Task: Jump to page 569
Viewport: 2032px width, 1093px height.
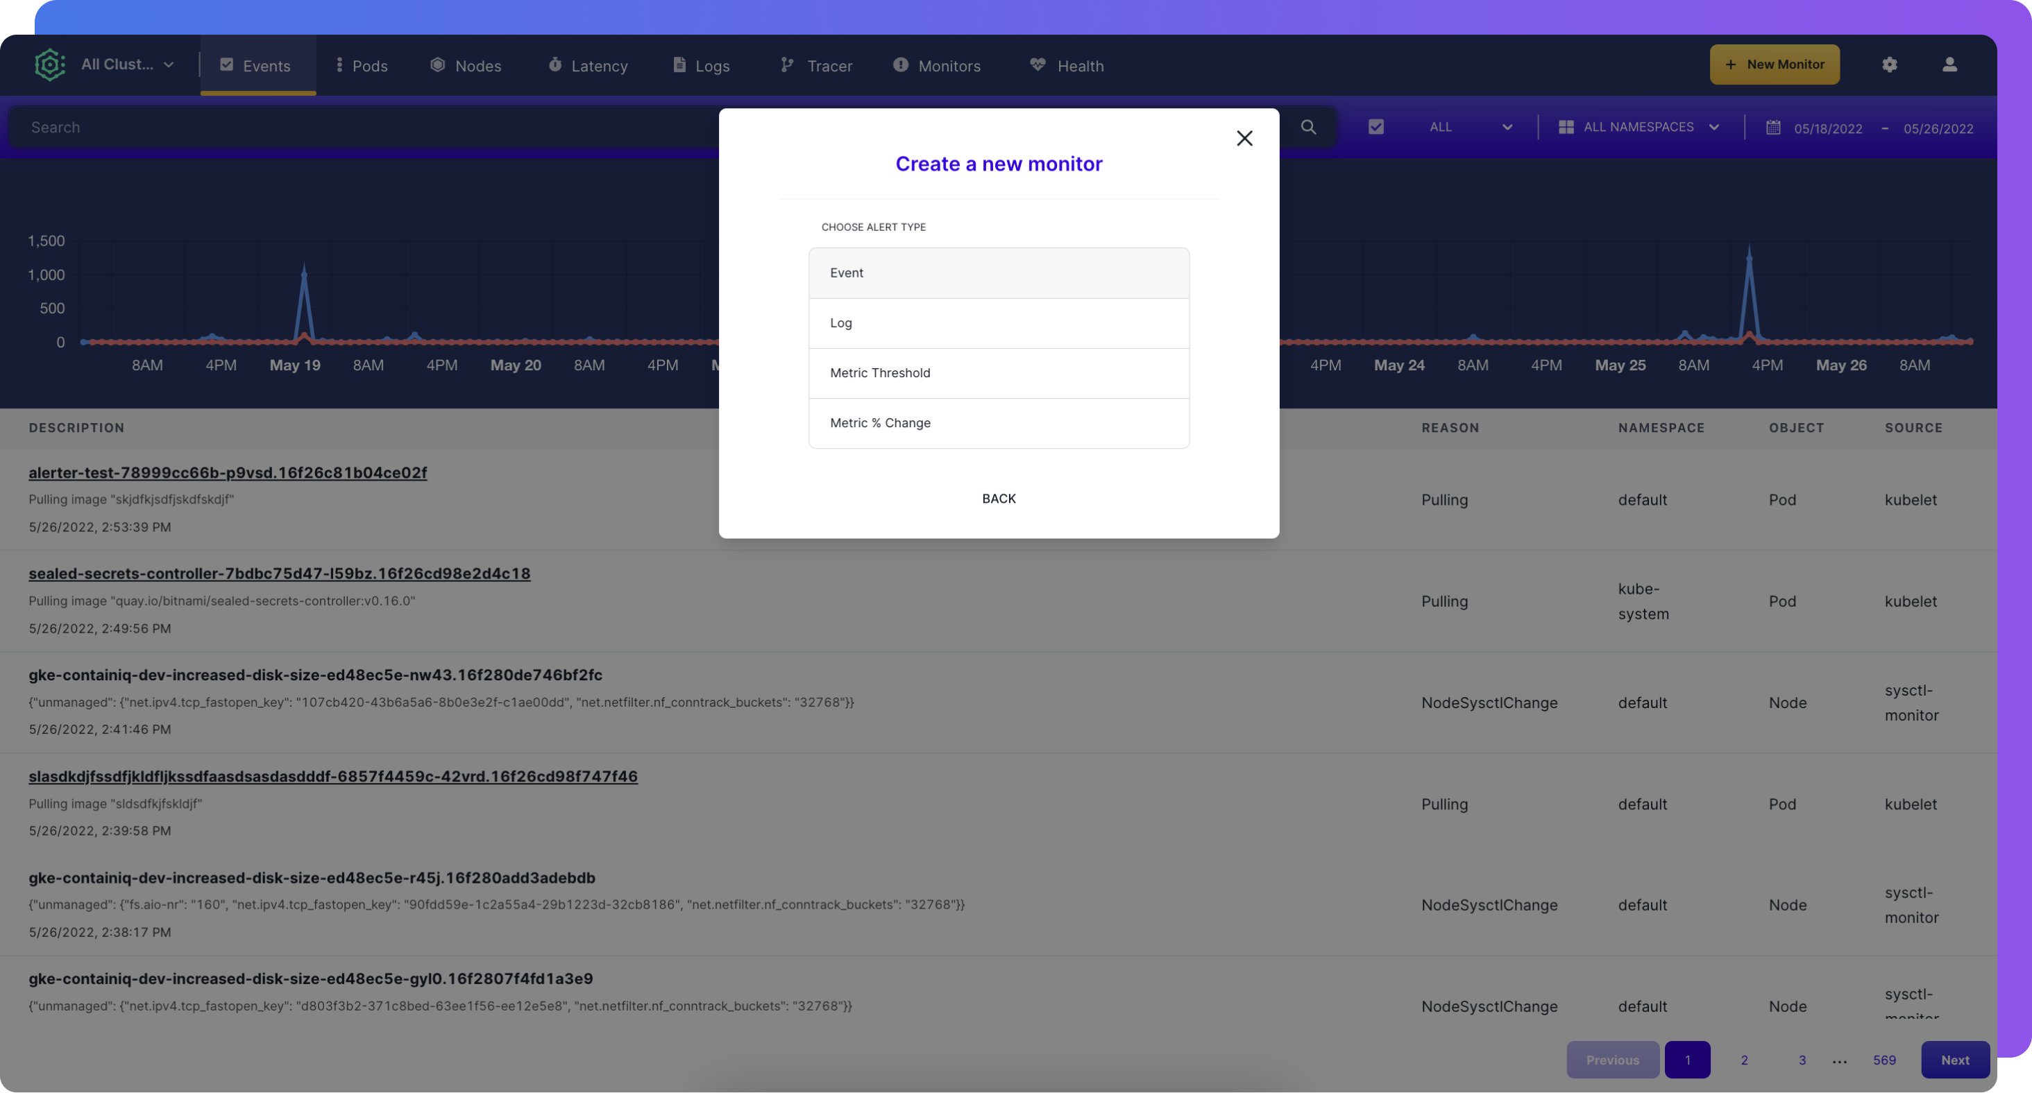Action: click(x=1884, y=1060)
